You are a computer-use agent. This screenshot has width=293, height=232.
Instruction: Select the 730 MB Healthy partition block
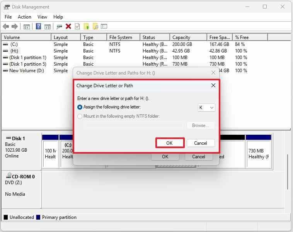(259, 152)
